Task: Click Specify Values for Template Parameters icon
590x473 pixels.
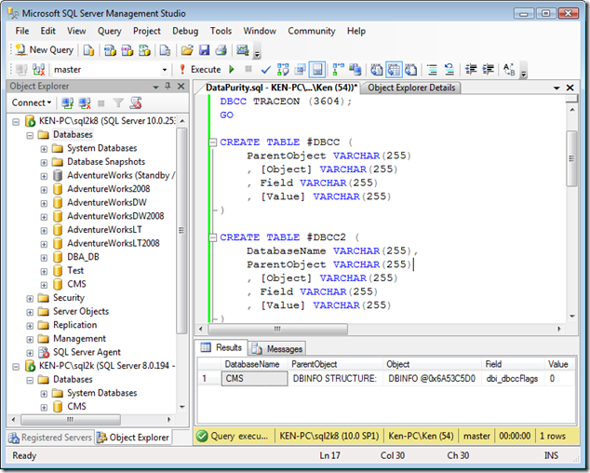Action: [509, 69]
